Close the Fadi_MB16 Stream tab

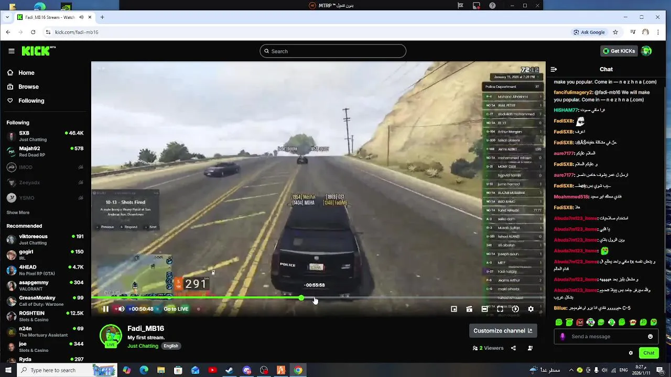click(90, 17)
